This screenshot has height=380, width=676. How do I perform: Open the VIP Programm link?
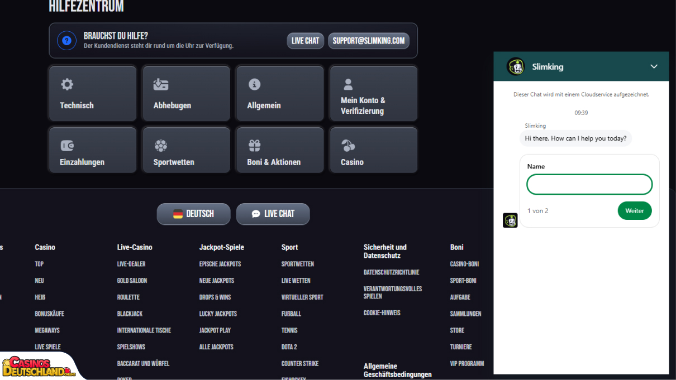[467, 363]
